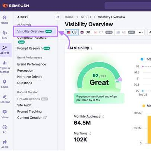
Task: Click the top search bar field
Action: 128,6
